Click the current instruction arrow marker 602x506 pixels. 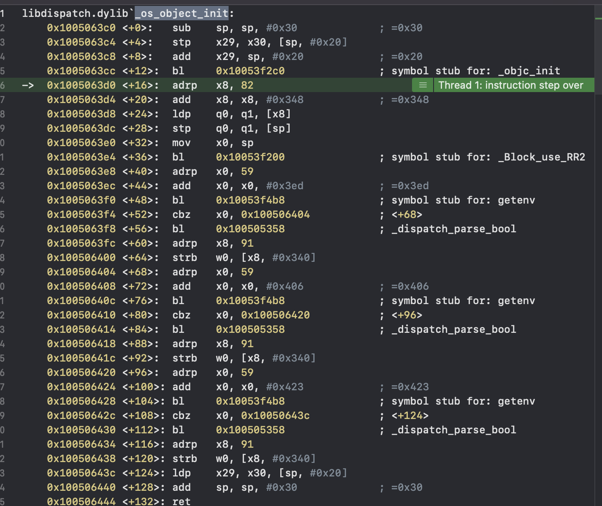28,85
